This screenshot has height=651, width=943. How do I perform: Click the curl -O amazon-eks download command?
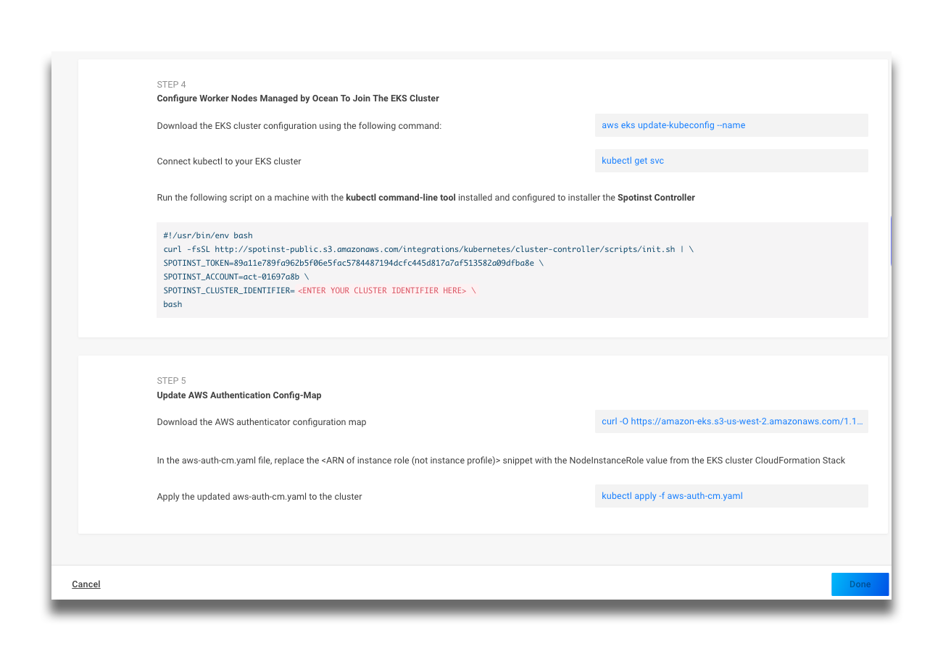[x=732, y=421]
